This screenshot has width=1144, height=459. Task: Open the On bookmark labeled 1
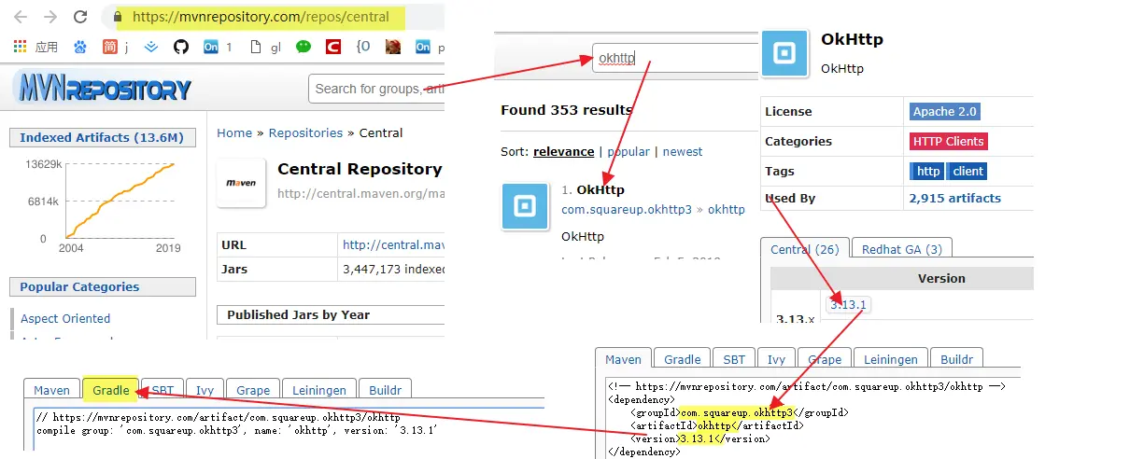click(211, 46)
